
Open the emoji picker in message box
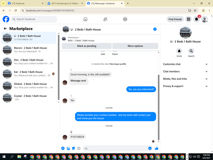[150, 148]
